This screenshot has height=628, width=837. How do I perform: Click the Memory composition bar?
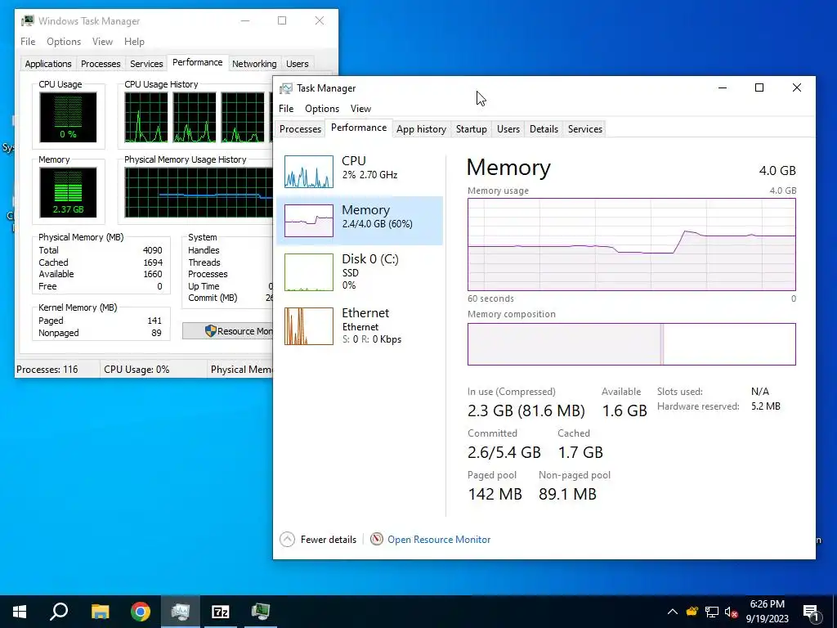[632, 344]
